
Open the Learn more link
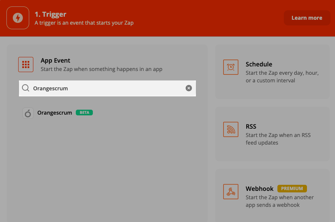coord(307,18)
